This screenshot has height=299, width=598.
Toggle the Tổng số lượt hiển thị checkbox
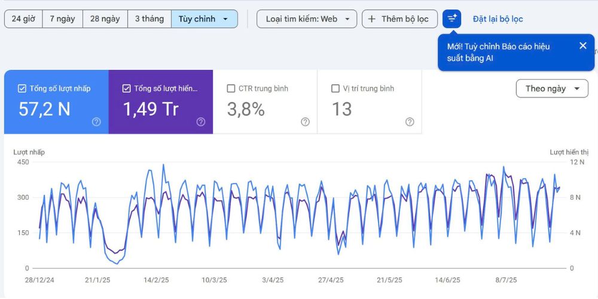(127, 89)
